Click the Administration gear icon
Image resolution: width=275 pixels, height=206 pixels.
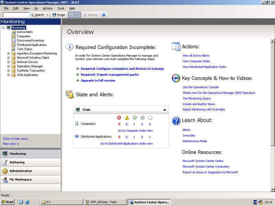(5, 171)
